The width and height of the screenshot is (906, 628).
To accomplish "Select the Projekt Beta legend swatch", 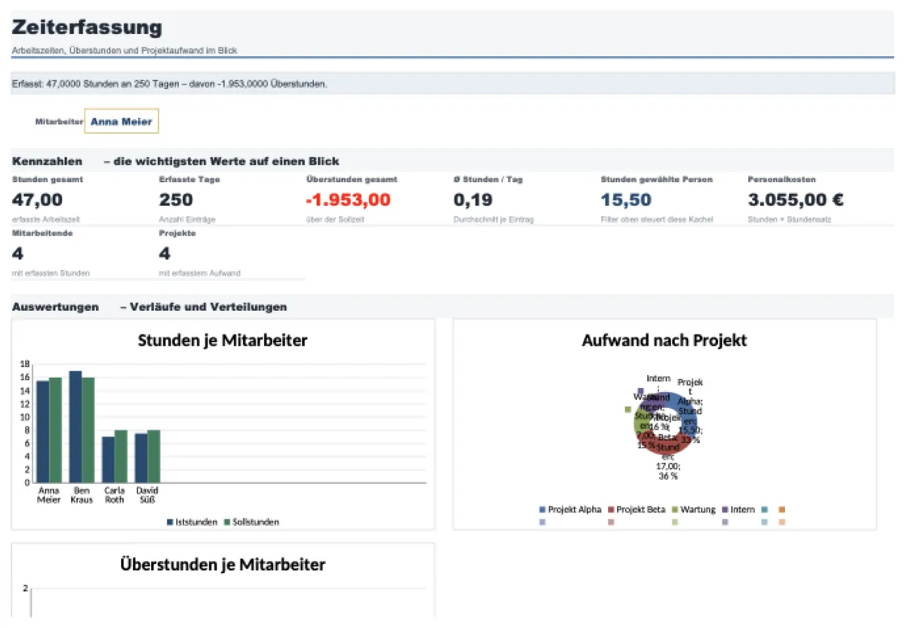I will (611, 509).
